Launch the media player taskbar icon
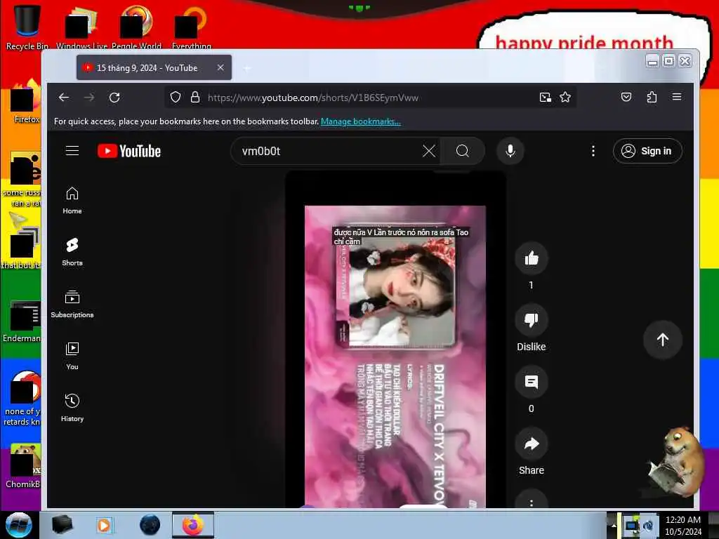 (x=104, y=525)
